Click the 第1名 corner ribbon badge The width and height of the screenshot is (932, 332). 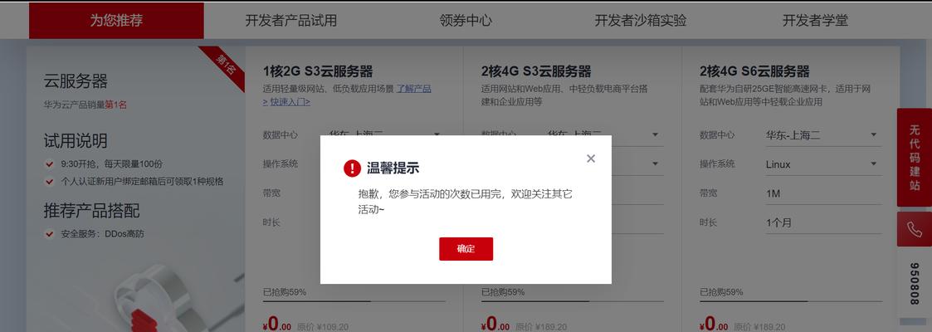(226, 66)
